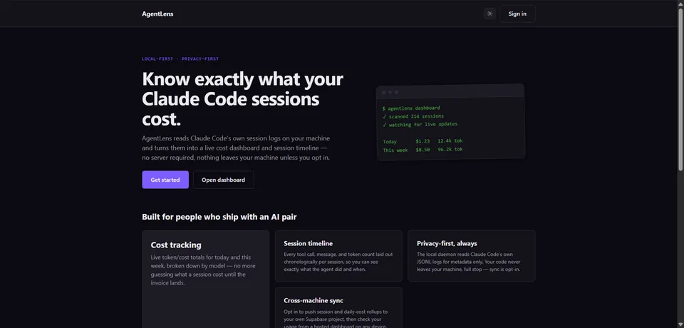Click the 'watching for live updates' line
This screenshot has width=684, height=328.
pos(420,125)
